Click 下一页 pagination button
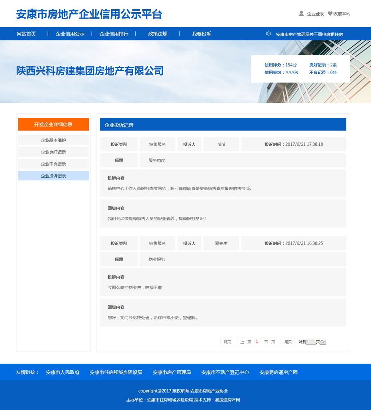371x410 pixels. (269, 342)
